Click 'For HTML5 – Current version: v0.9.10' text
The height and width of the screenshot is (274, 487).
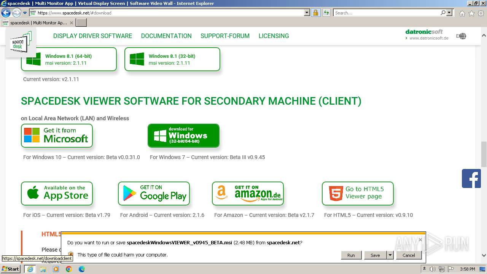click(368, 215)
